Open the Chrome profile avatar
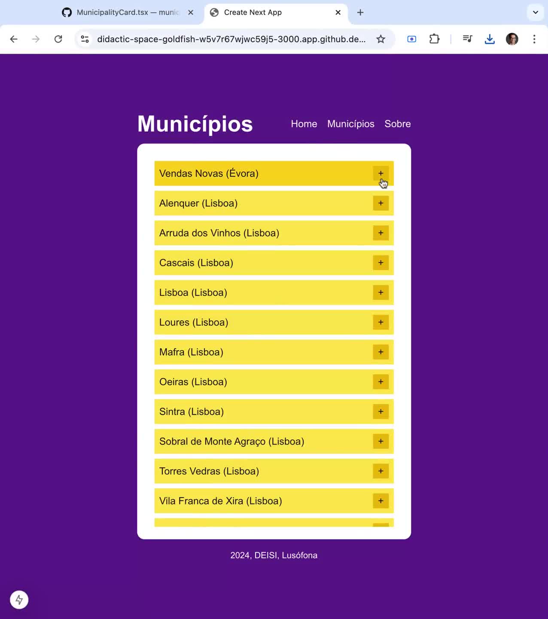Viewport: 548px width, 619px height. click(x=512, y=39)
